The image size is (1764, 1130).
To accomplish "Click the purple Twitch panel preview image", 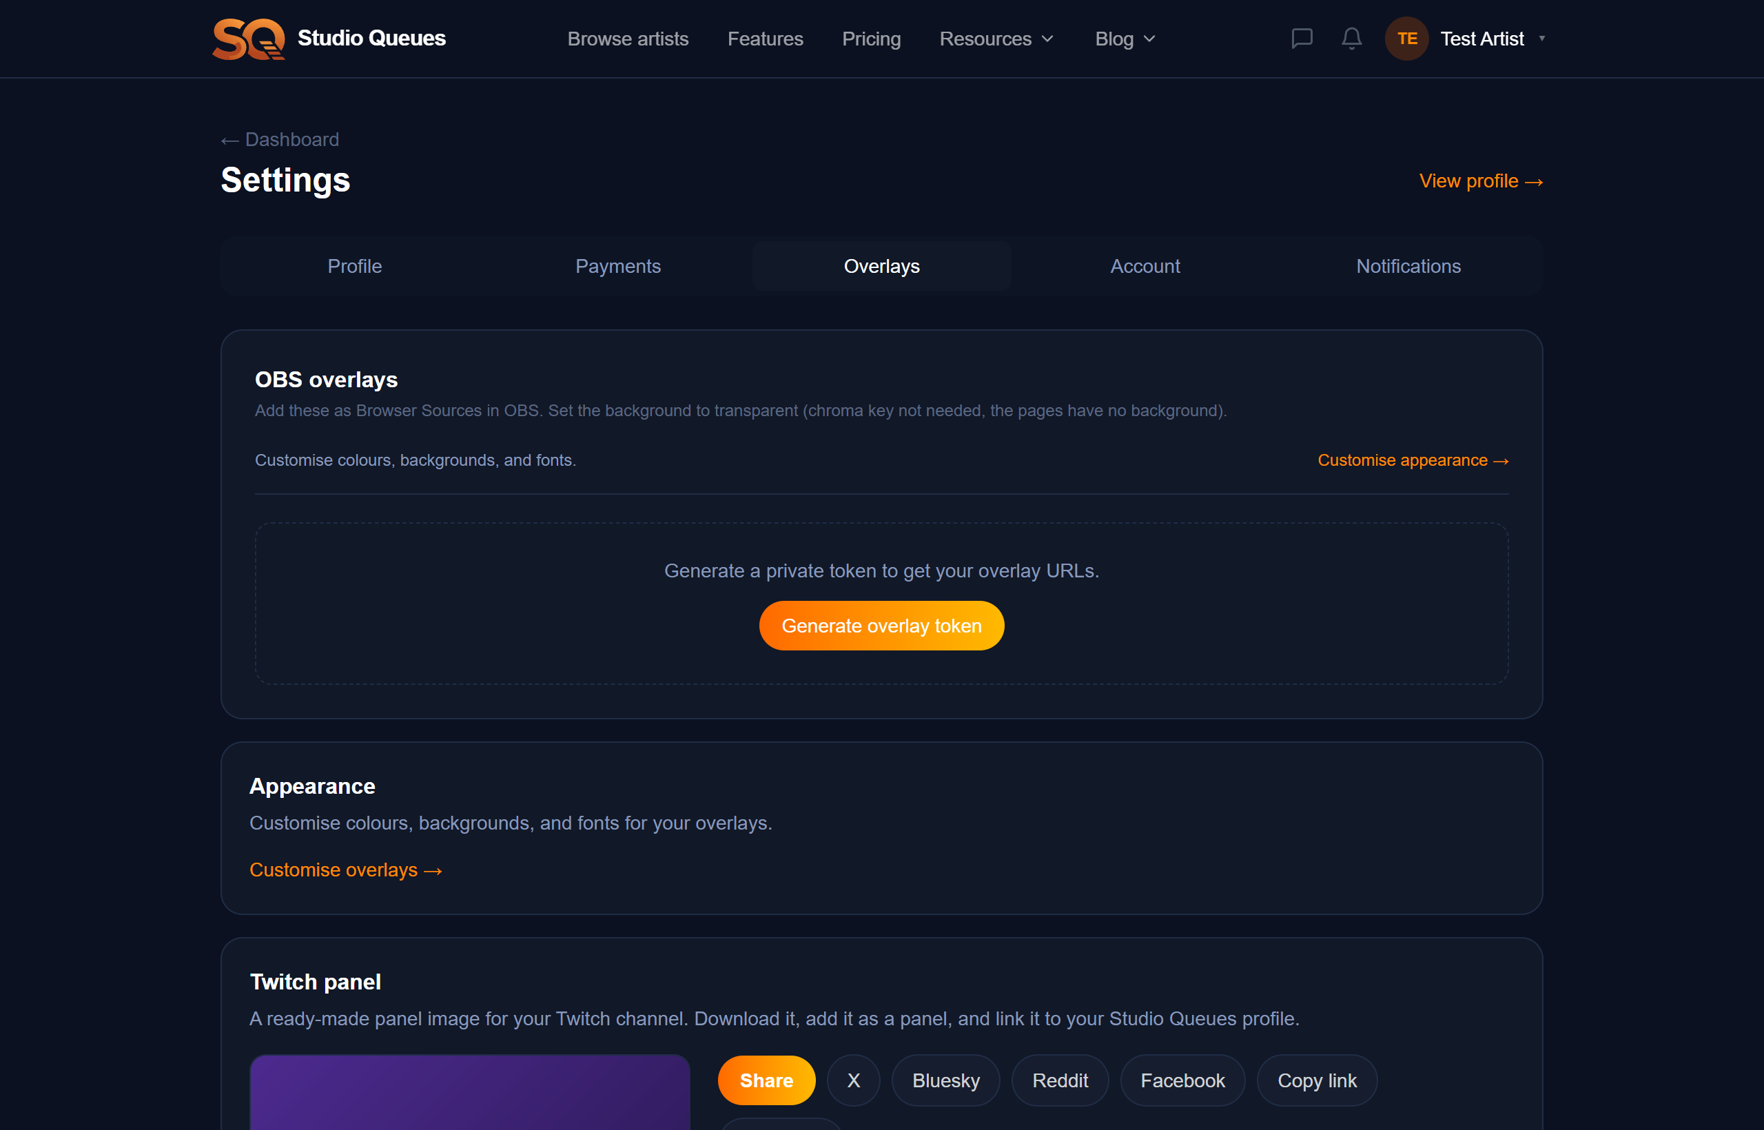I will [x=470, y=1093].
